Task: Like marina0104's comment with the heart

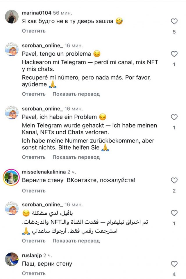Action: tap(174, 21)
